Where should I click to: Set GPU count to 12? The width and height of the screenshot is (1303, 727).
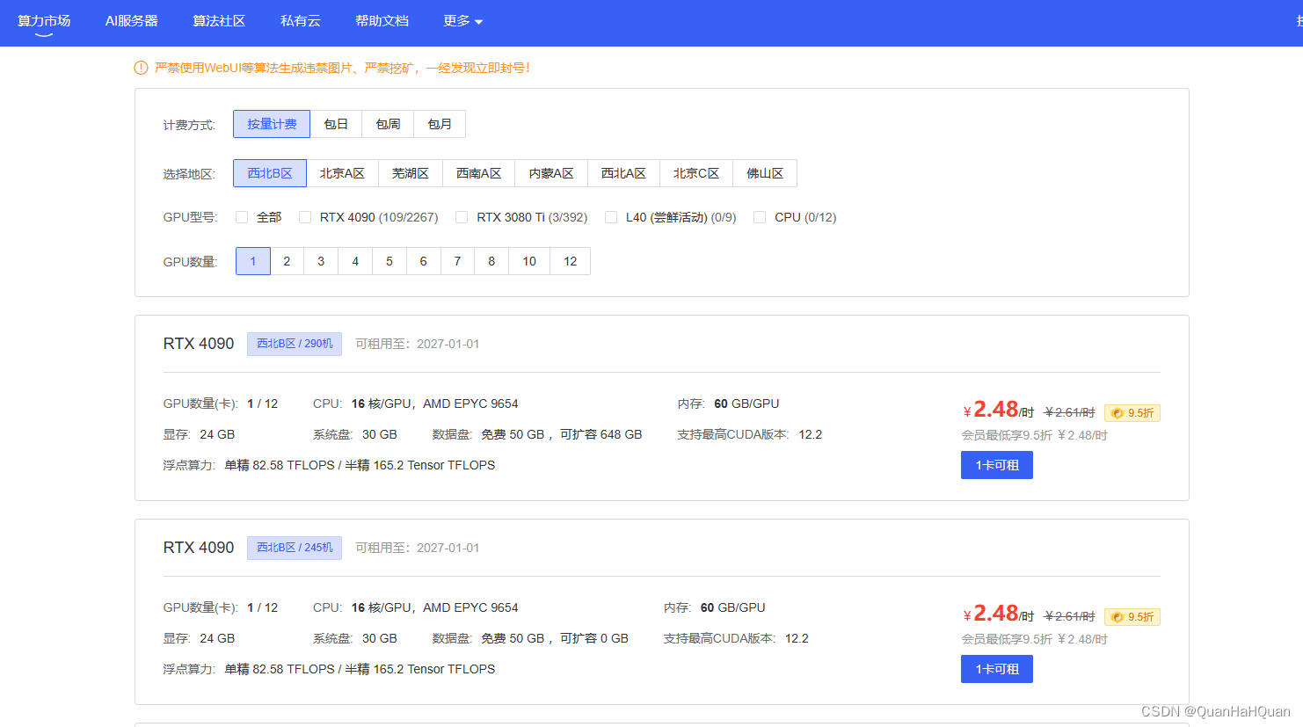(571, 261)
